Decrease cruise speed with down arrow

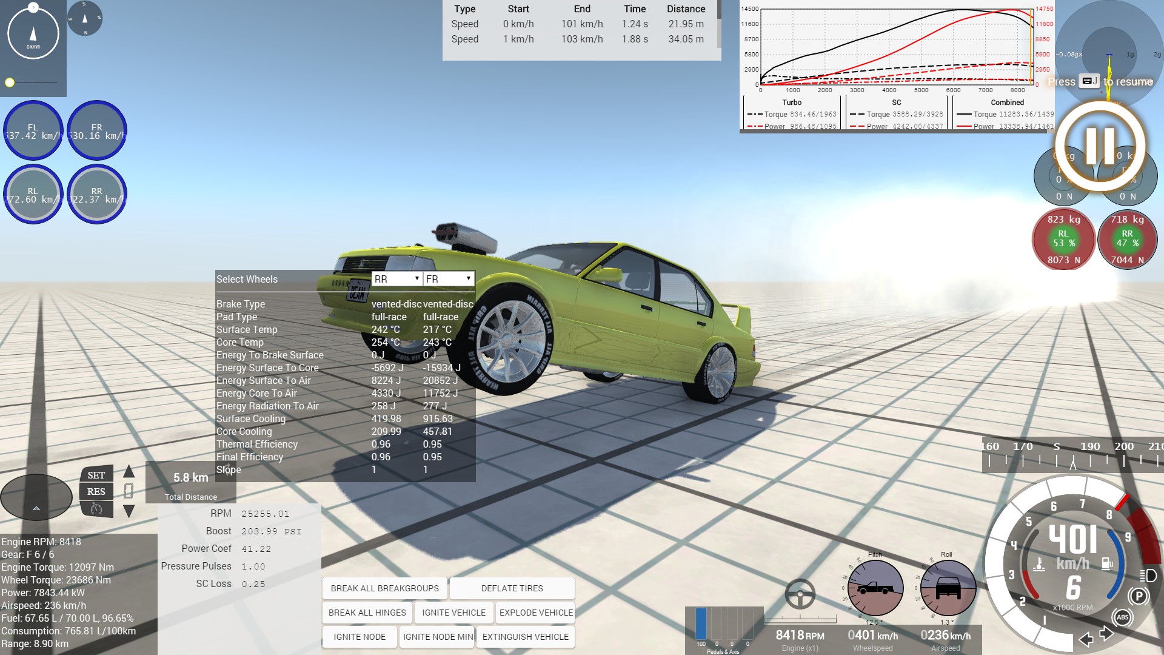click(129, 511)
